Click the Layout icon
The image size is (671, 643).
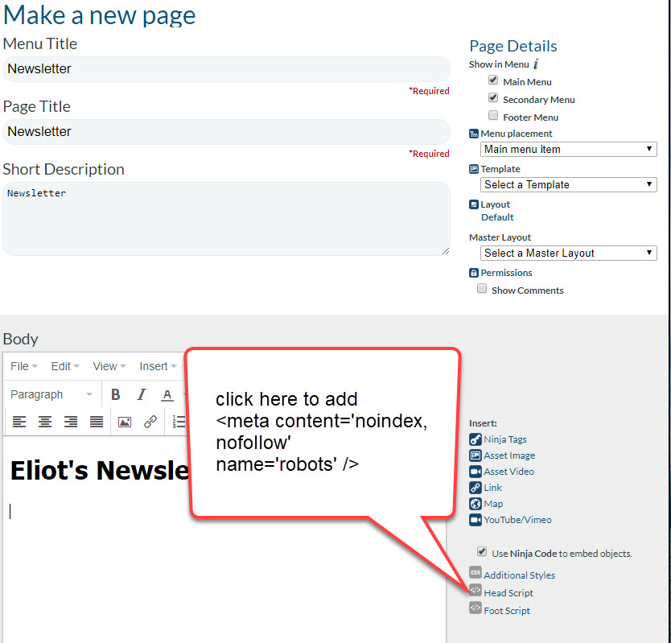(474, 204)
